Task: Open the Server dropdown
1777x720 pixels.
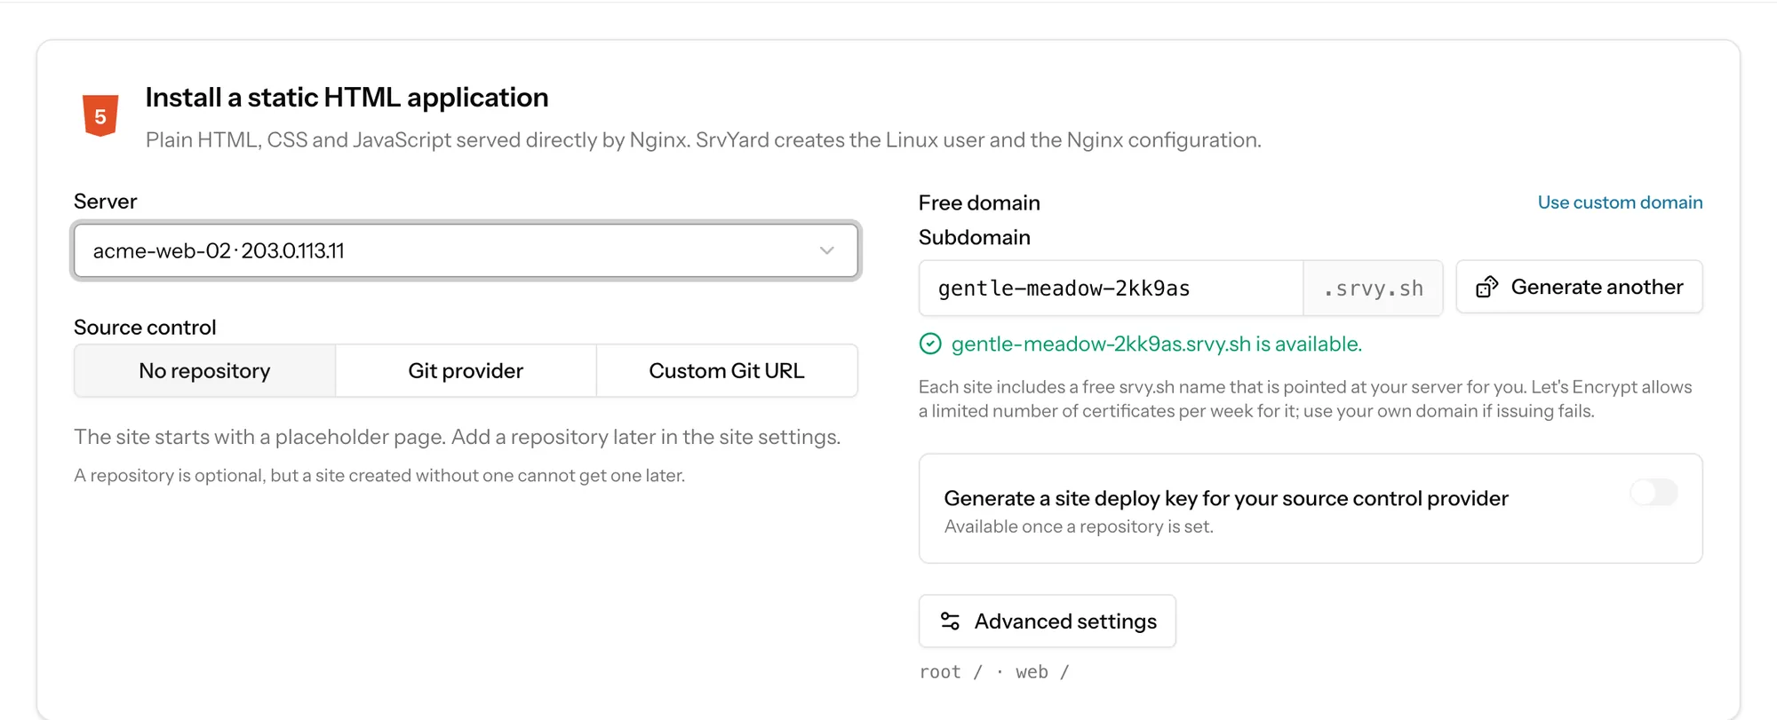Action: click(x=466, y=250)
